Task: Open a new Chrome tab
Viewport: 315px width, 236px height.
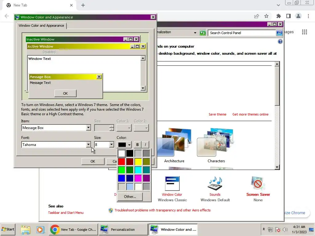Action: click(x=83, y=5)
